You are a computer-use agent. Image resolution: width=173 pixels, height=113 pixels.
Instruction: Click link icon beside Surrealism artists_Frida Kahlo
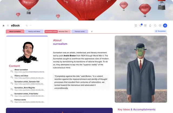tap(12, 95)
